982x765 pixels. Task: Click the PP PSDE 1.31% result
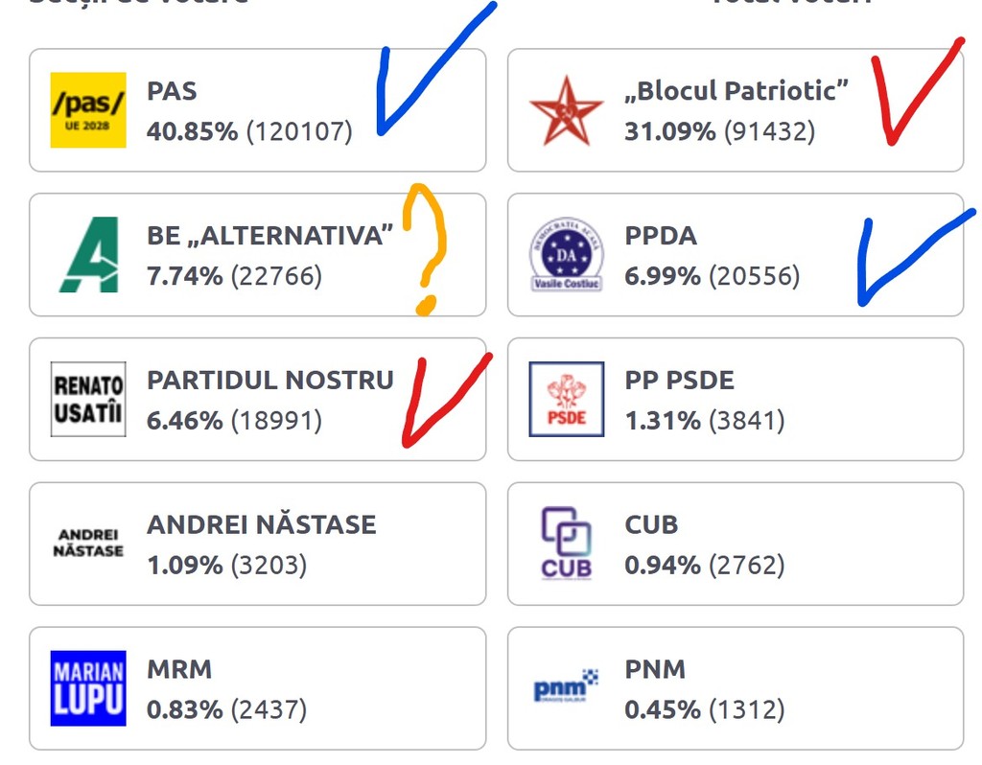704,420
